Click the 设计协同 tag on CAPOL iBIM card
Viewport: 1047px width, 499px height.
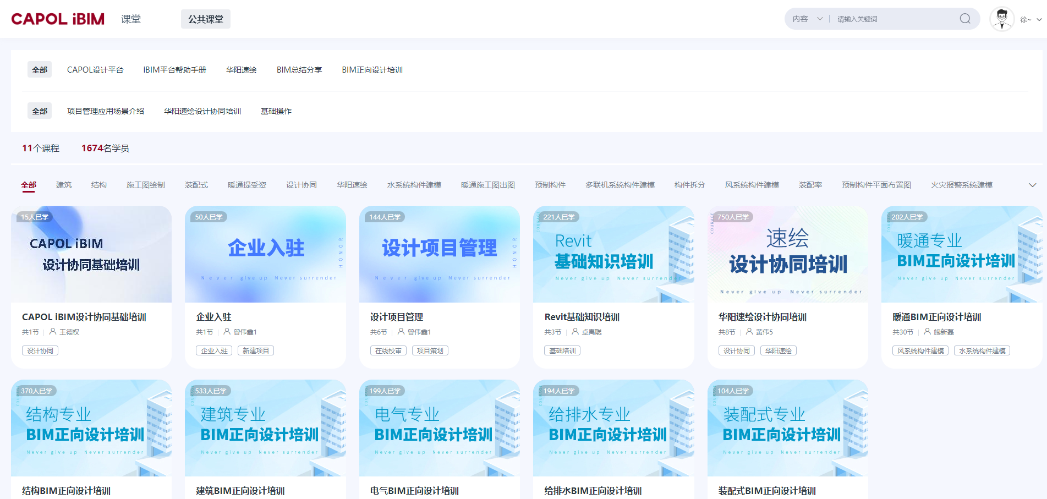[40, 350]
